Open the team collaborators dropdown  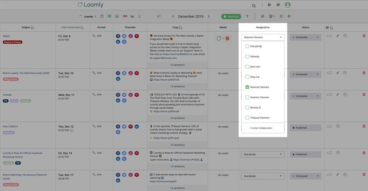pos(272,16)
